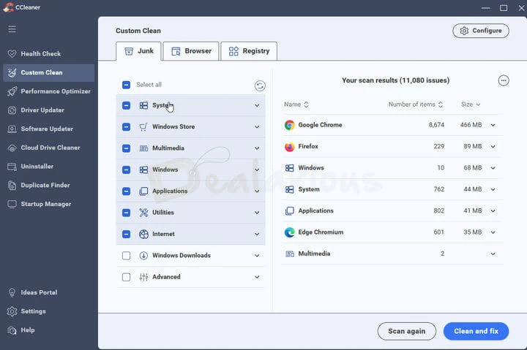Go to Driver Updater

point(42,110)
